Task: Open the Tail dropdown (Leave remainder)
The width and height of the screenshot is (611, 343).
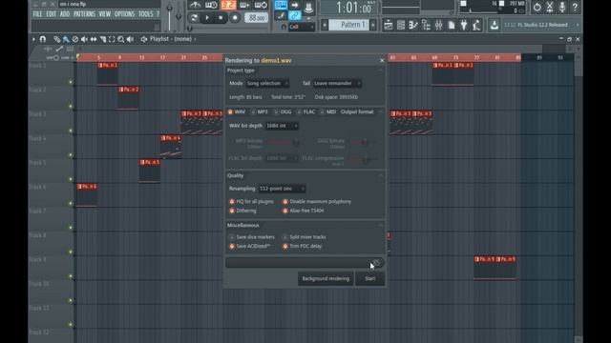Action: point(337,84)
